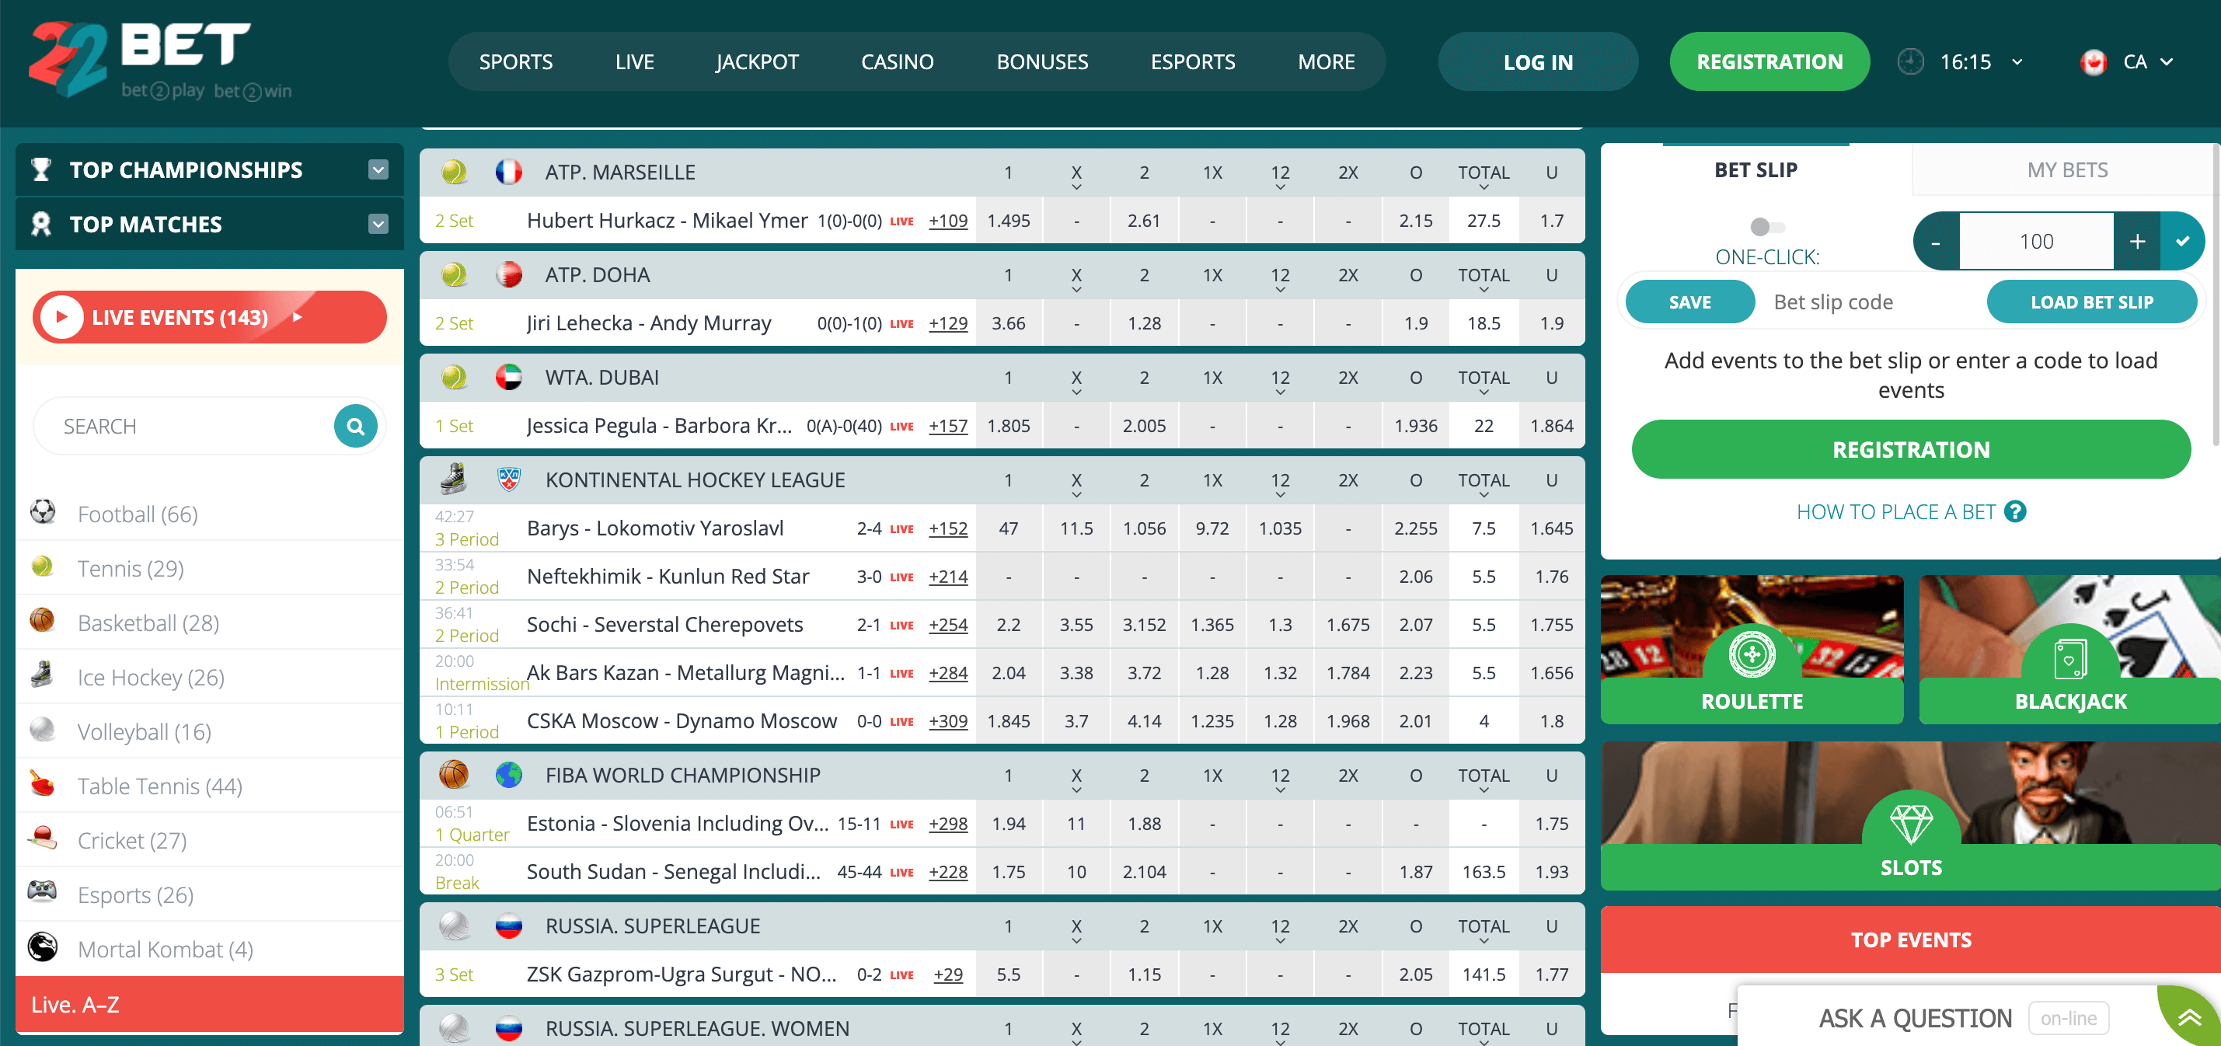Open the BONUSES menu item
The height and width of the screenshot is (1046, 2221).
[1042, 62]
